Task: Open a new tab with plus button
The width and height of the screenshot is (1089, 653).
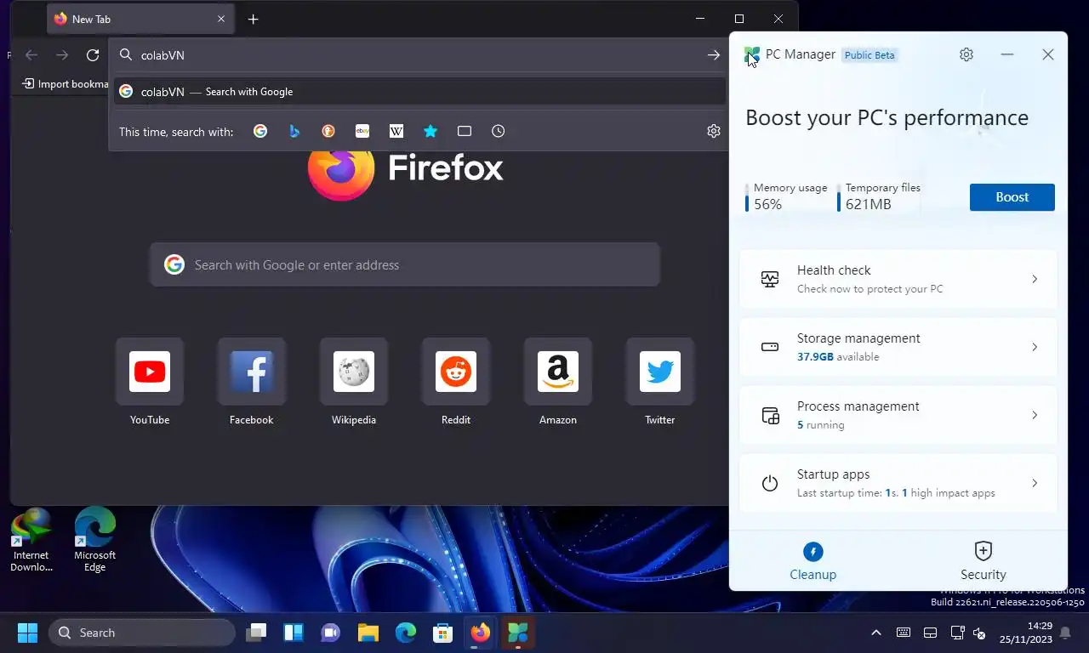Action: (x=253, y=19)
